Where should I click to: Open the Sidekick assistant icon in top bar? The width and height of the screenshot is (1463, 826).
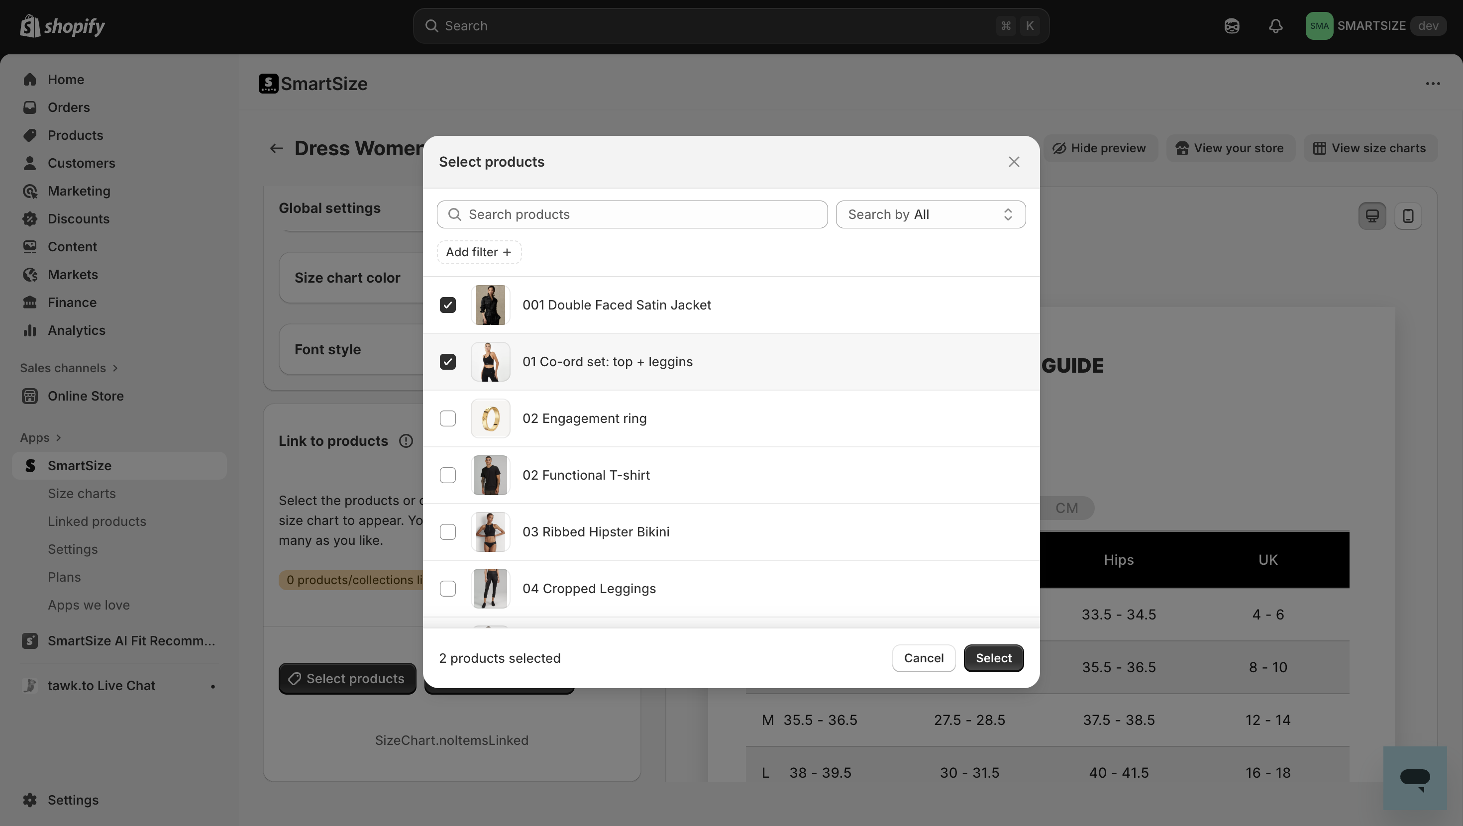tap(1231, 25)
